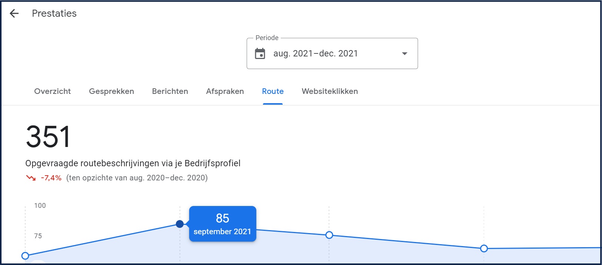Click the -7,4% change percentage
The image size is (602, 265).
pyautogui.click(x=51, y=178)
